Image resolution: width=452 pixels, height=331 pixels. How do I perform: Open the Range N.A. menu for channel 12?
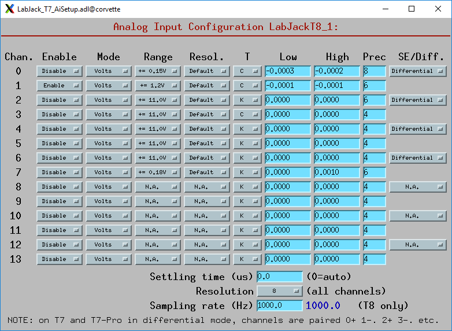[158, 245]
